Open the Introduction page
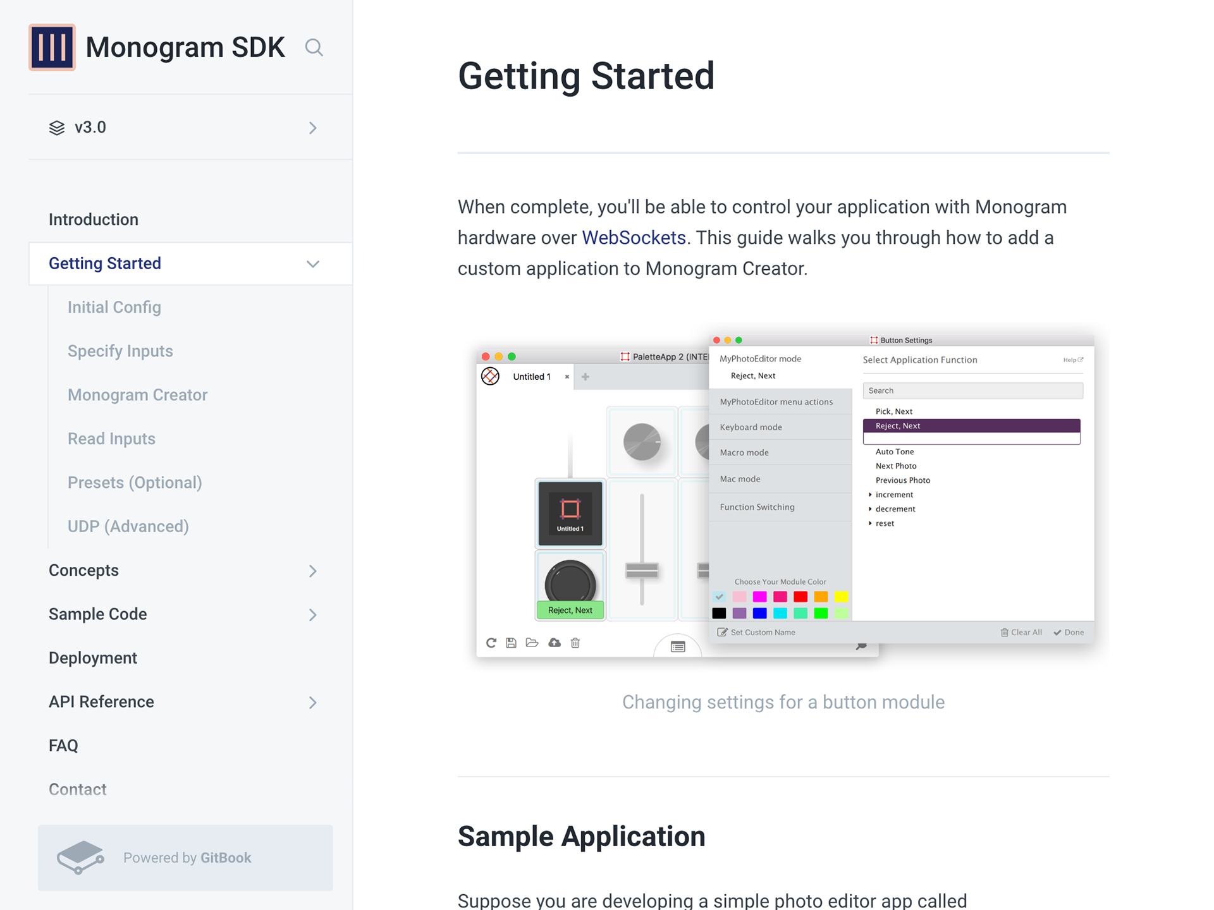The image size is (1214, 910). 94,219
